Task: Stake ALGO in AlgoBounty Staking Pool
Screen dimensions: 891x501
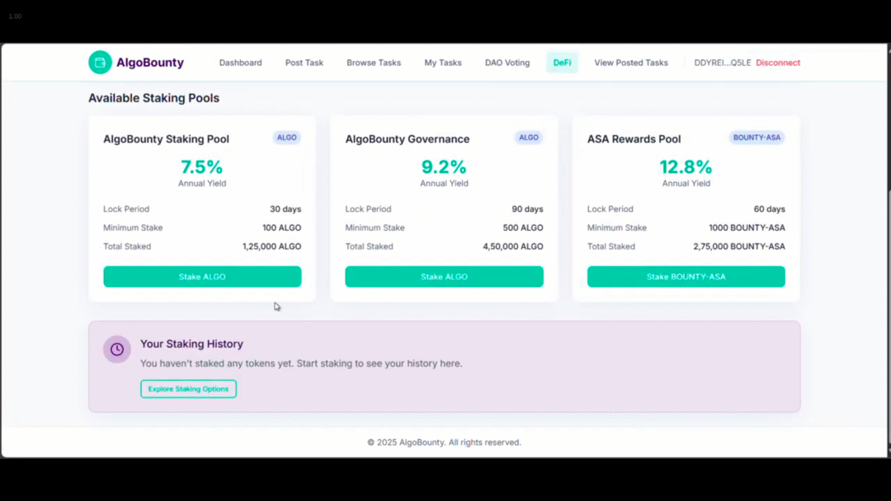Action: click(202, 277)
